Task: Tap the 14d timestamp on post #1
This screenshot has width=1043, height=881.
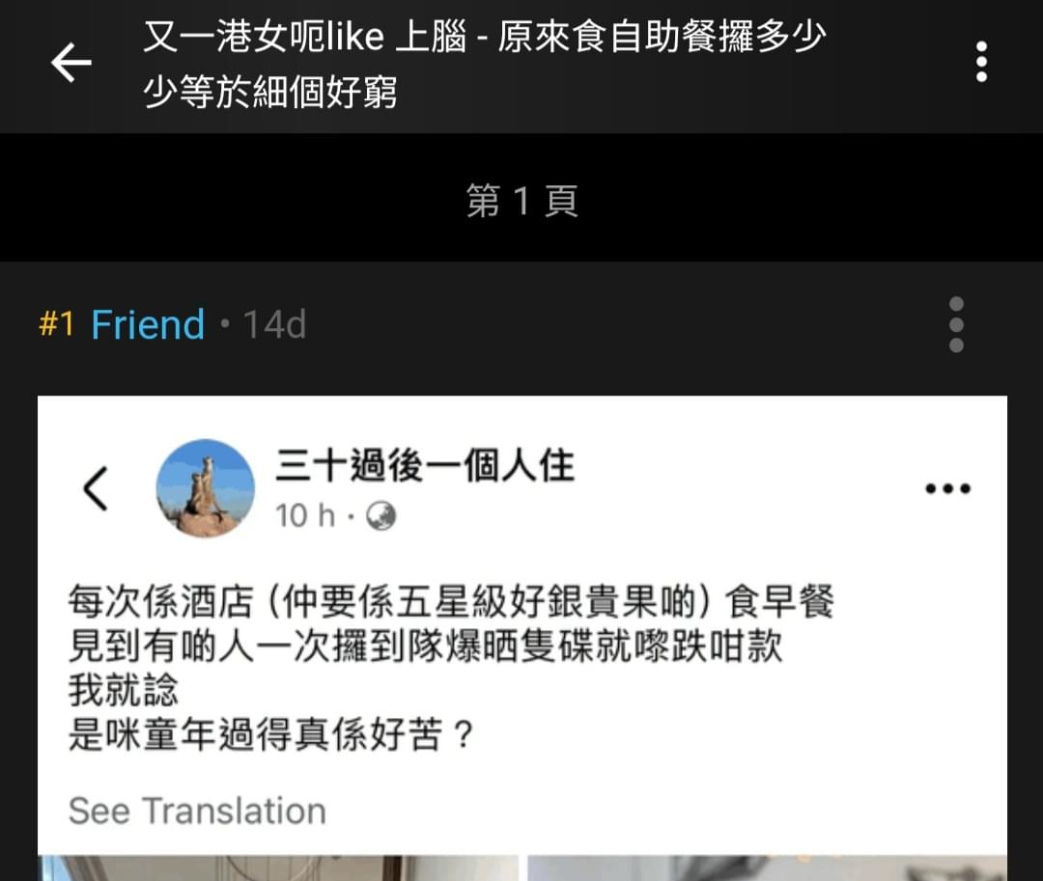Action: 274,325
